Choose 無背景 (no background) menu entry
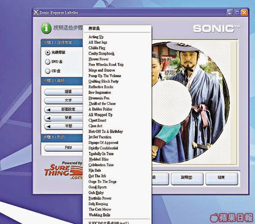 coord(117,28)
